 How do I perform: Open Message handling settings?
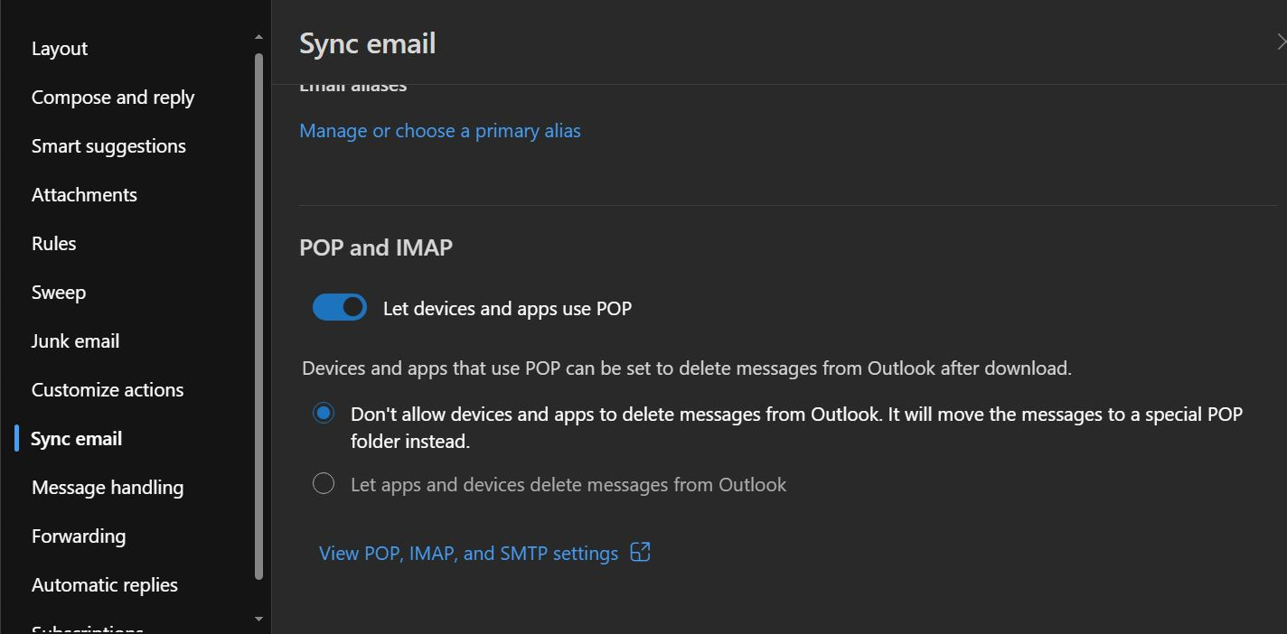[107, 487]
